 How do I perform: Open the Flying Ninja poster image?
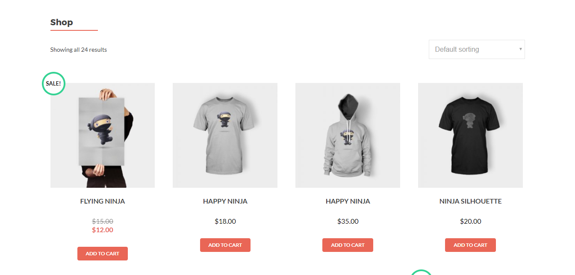tap(103, 135)
